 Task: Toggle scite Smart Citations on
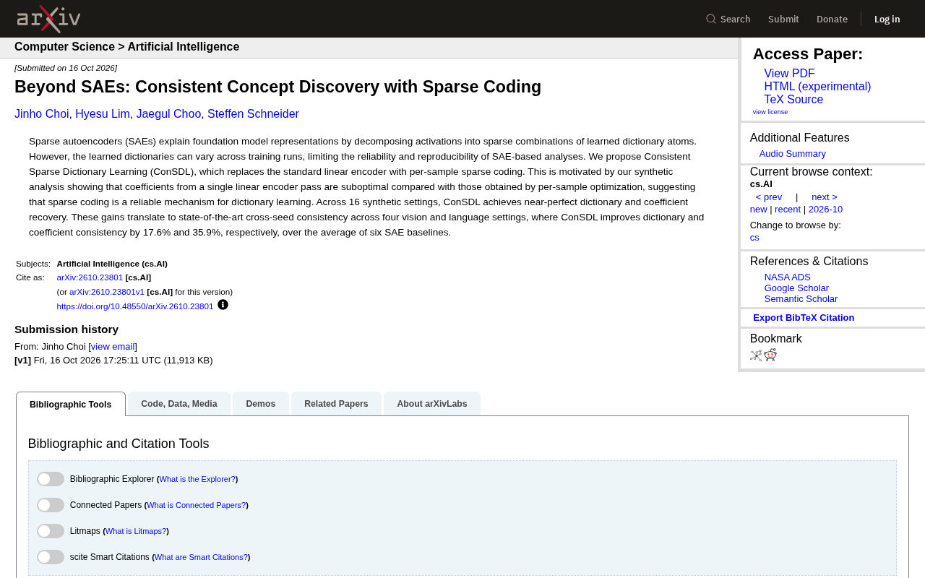pos(51,557)
